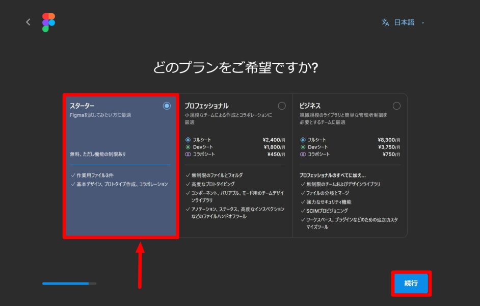Image resolution: width=480 pixels, height=306 pixels.
Task: Click the chevron next to 日本語
Action: pos(423,23)
